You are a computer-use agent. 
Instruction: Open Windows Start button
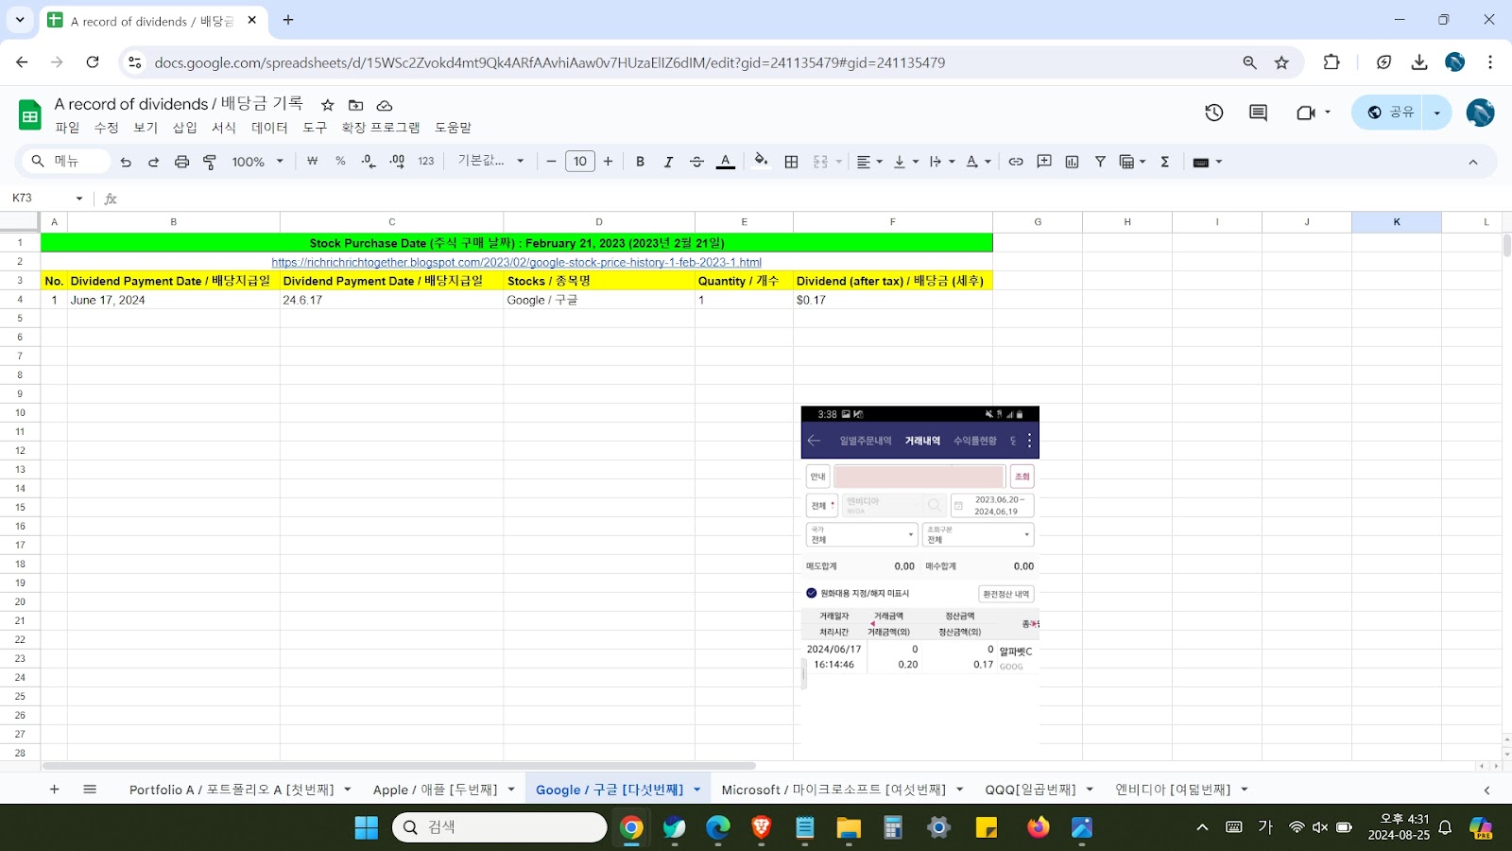coord(367,827)
